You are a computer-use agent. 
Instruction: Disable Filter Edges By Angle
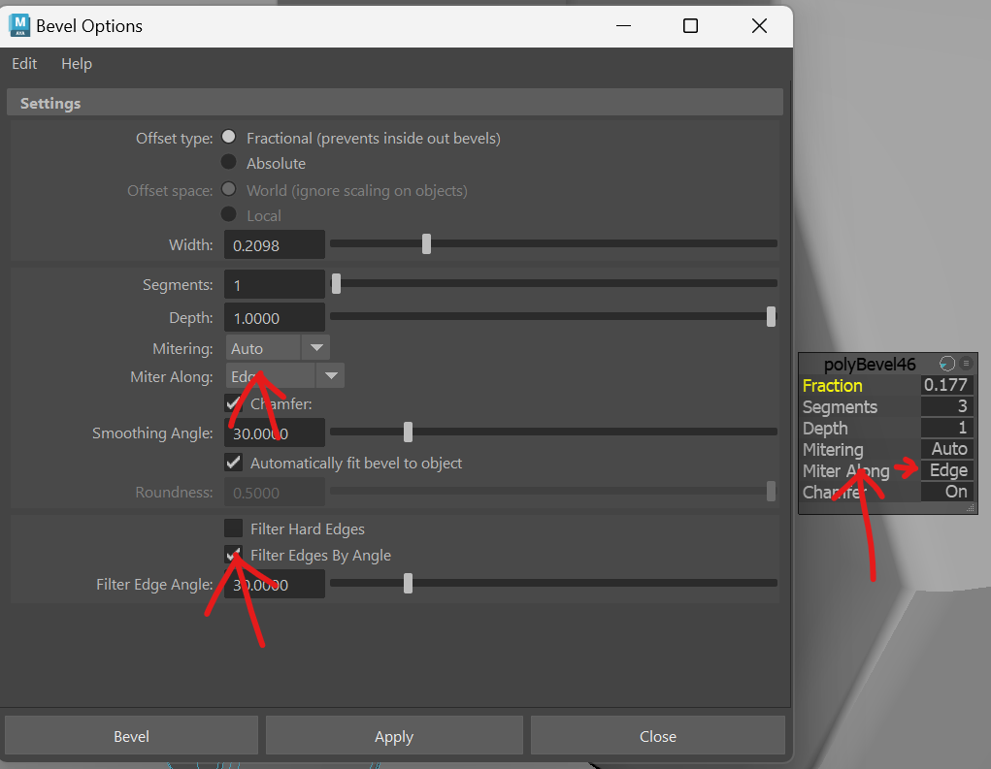pos(233,556)
